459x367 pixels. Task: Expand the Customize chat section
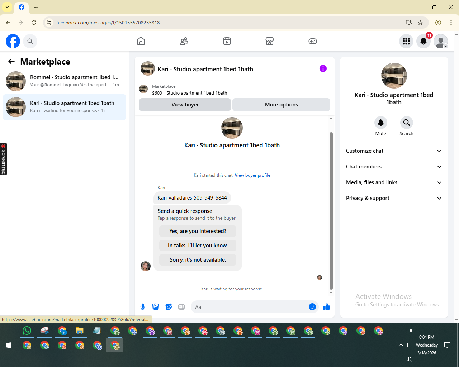[x=394, y=151]
